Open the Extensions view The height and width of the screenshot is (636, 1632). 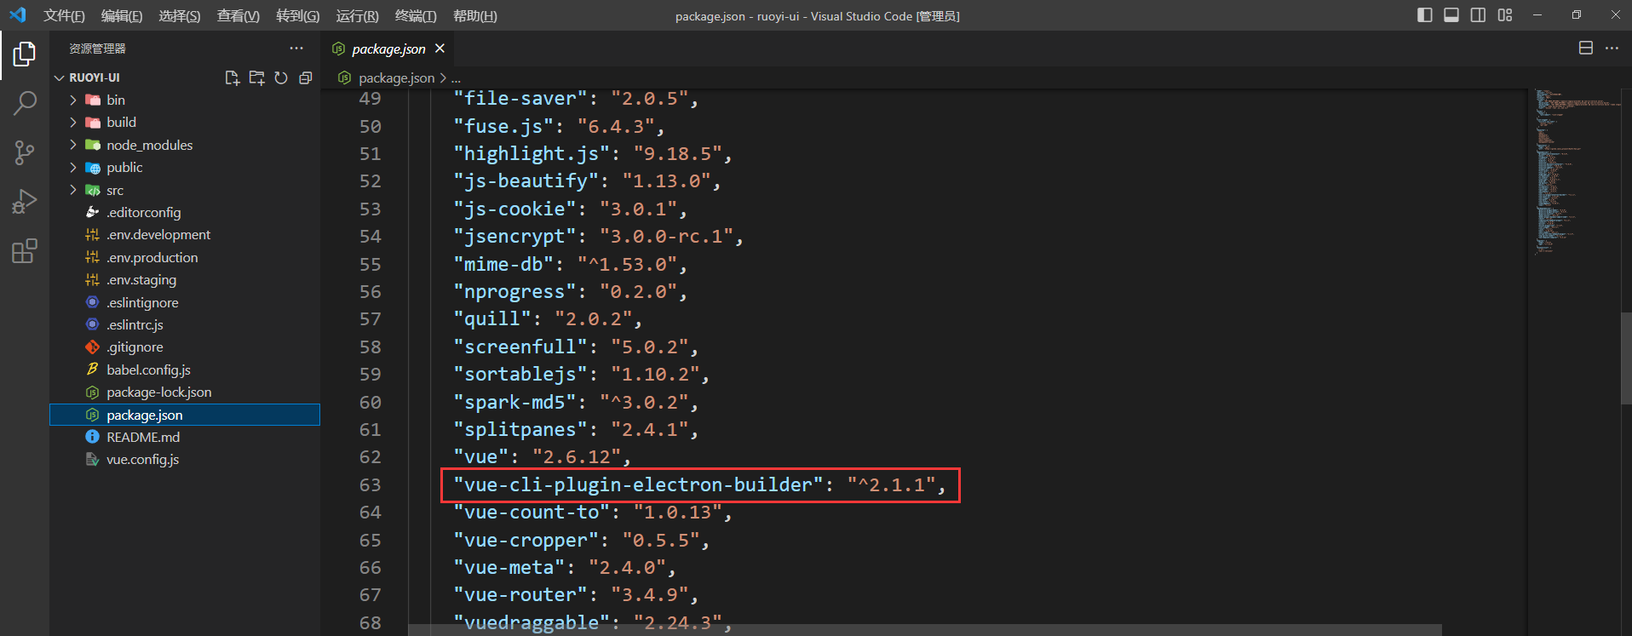coord(25,251)
